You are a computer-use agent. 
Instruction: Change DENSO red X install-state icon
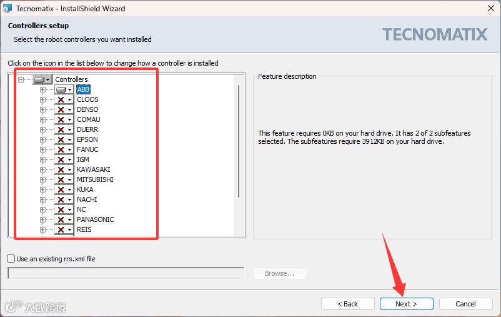[x=64, y=109]
